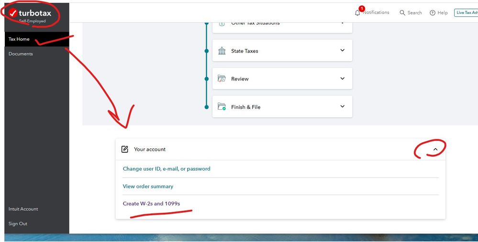Click the Review timeline dot
This screenshot has height=242, width=478.
click(207, 79)
